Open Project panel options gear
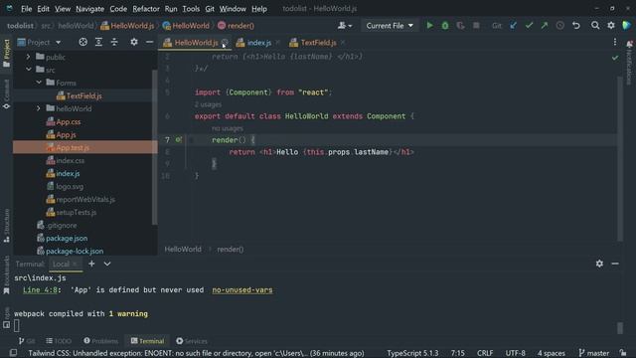 point(134,42)
